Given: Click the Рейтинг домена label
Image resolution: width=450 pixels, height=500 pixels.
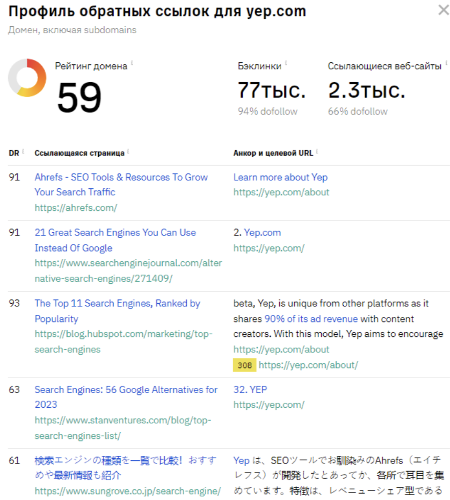Looking at the screenshot, I should coord(91,66).
